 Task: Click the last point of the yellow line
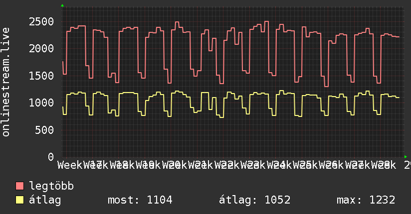(x=399, y=98)
